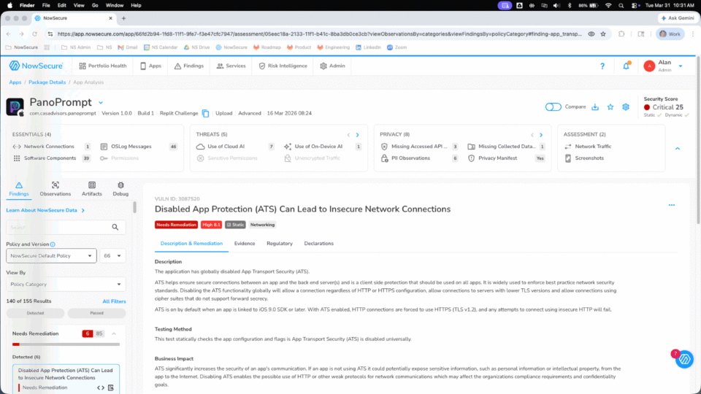Collapse the summary cards panel
The image size is (701, 394).
pyautogui.click(x=678, y=148)
